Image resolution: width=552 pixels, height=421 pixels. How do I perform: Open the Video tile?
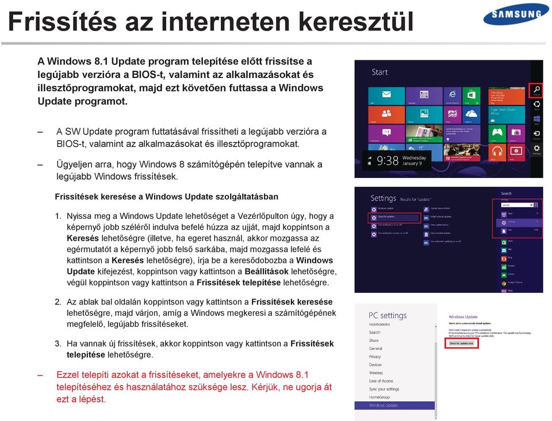516,153
